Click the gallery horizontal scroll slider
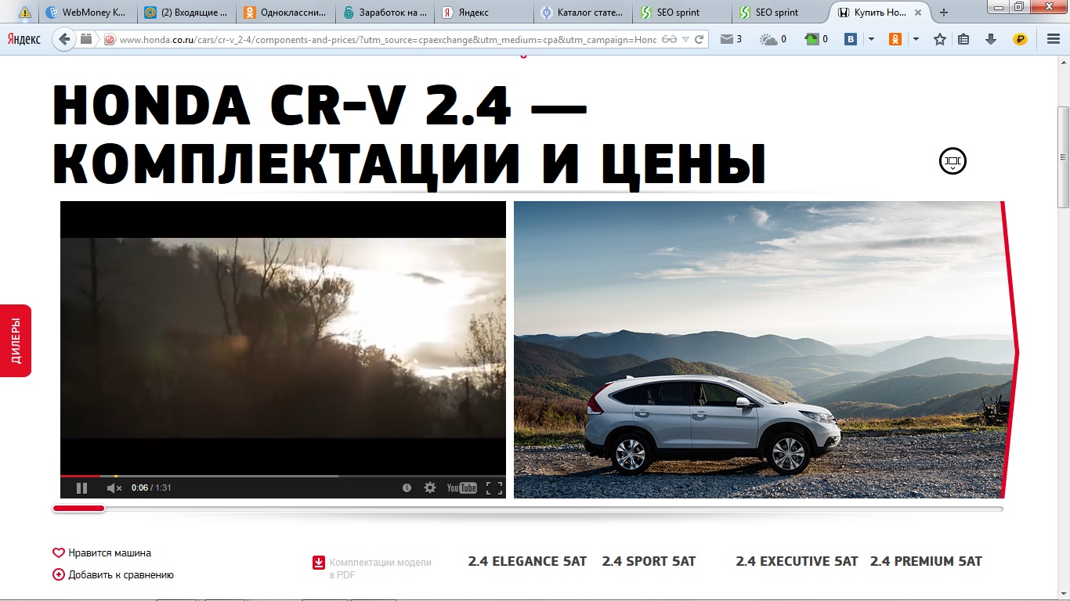 [78, 509]
